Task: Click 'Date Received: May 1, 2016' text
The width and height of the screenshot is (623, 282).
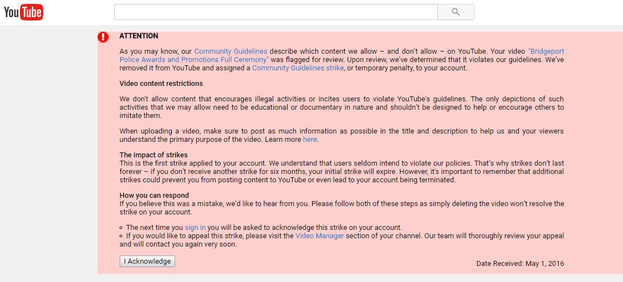Action: 520,264
